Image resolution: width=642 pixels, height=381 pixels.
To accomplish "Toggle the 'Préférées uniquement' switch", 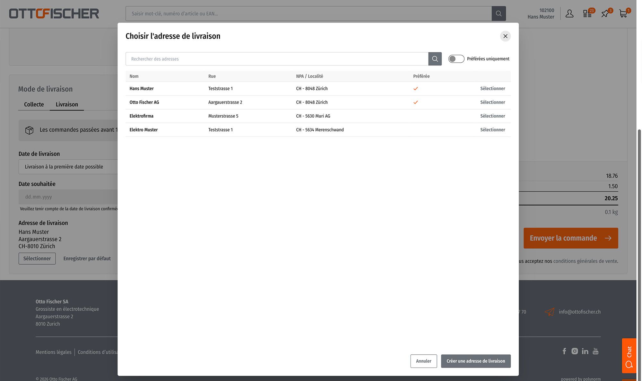I will click(x=456, y=59).
